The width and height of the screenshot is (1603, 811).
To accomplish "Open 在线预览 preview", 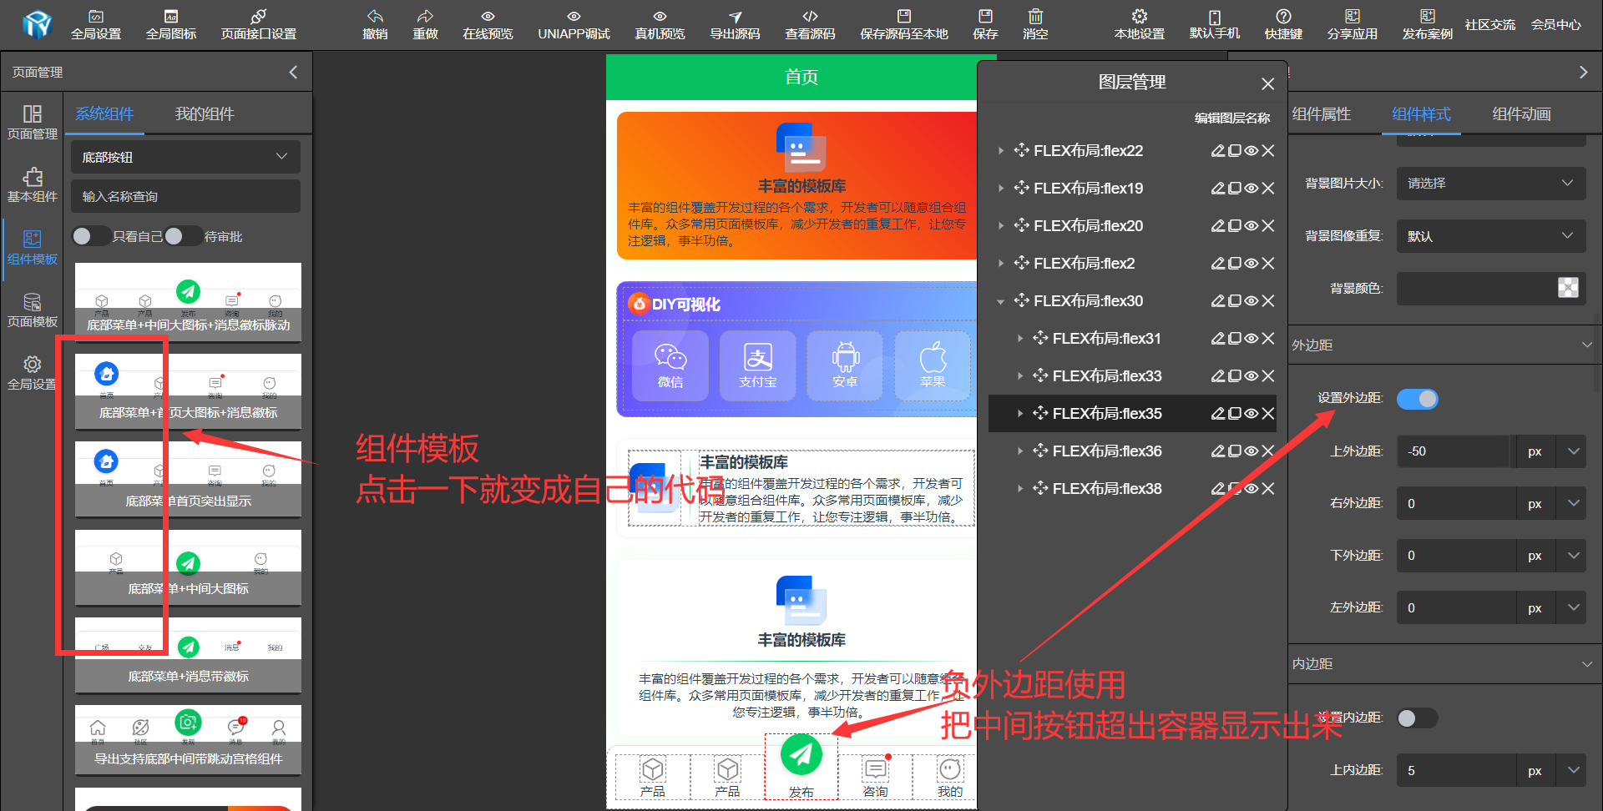I will click(x=488, y=25).
